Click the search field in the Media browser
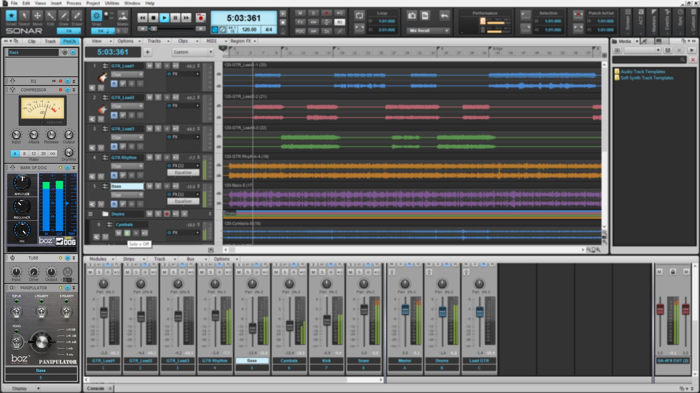 (x=649, y=59)
